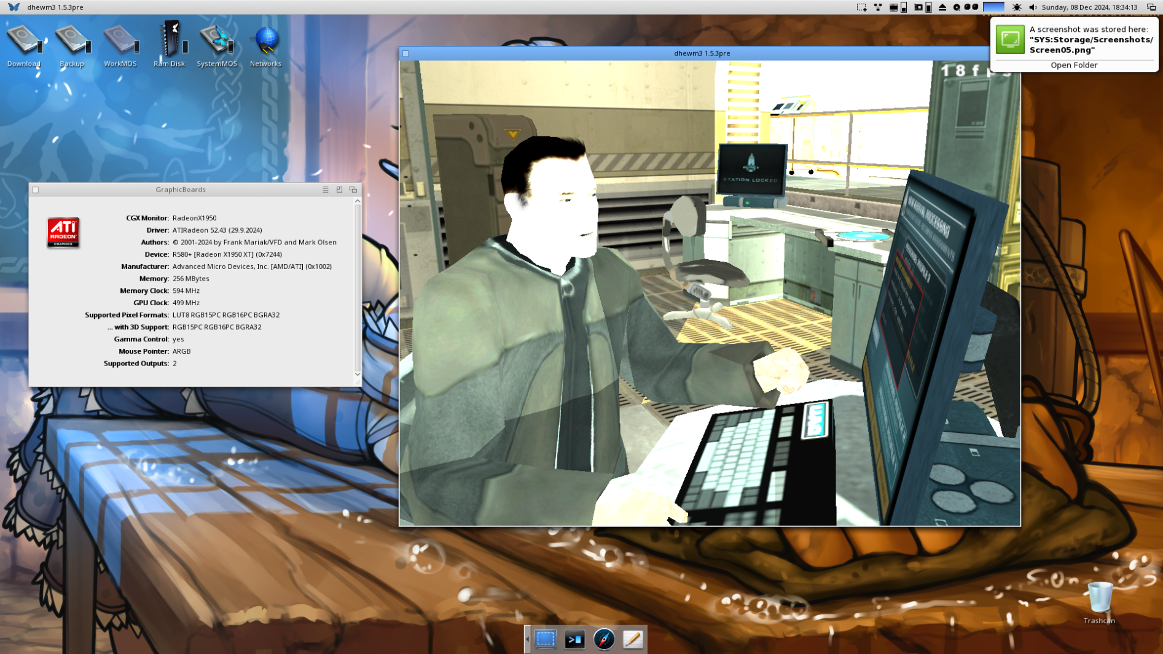Click the R580+ Radeon X1950 XT device value
Screen dimensions: 1163x654
(x=227, y=254)
